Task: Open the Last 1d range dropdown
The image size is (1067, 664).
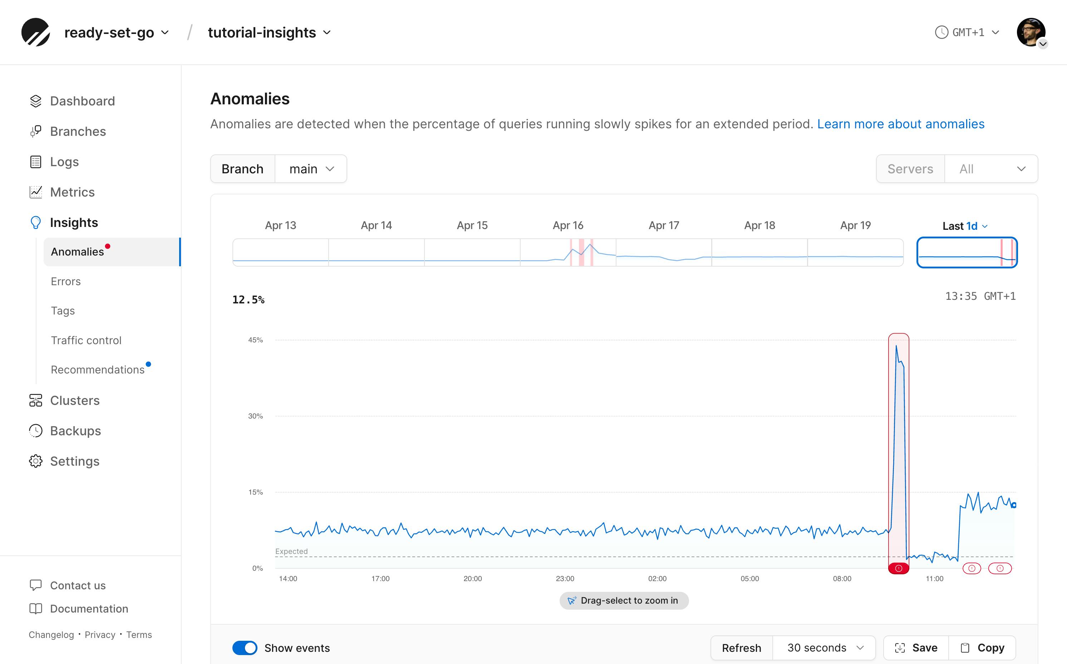Action: 965,226
